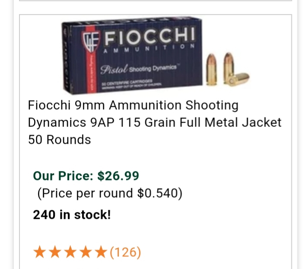Click the first orange rating star
The image size is (306, 269).
[x=40, y=252]
